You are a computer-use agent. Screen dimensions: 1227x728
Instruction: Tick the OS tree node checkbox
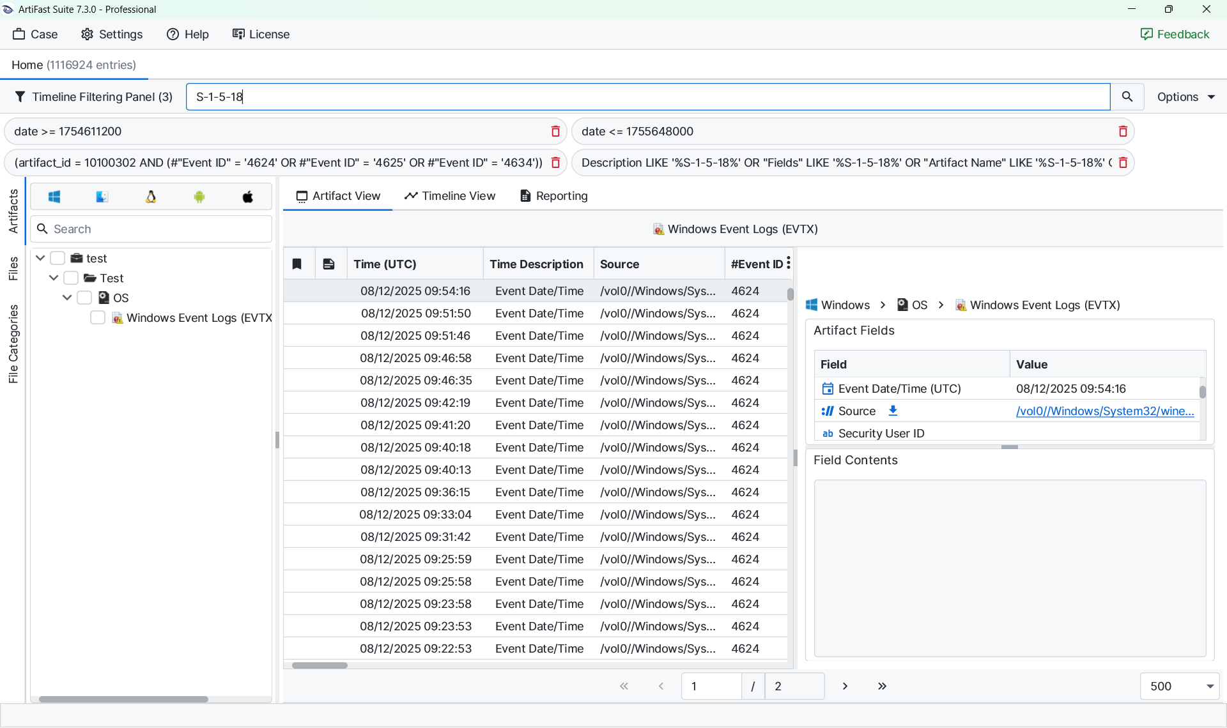click(84, 298)
